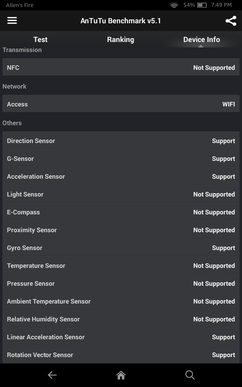242x387 pixels.
Task: Select the Network Access row
Action: (x=121, y=104)
